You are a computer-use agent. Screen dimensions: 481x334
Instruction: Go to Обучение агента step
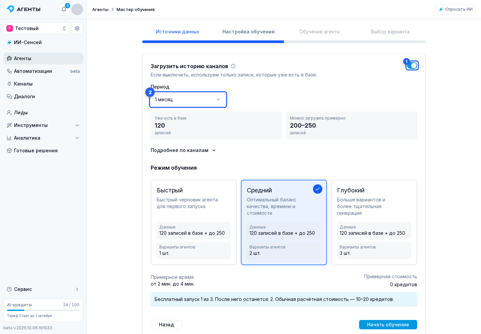point(319,32)
